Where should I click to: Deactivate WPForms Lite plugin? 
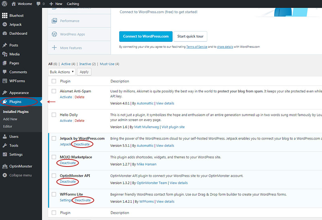83,200
